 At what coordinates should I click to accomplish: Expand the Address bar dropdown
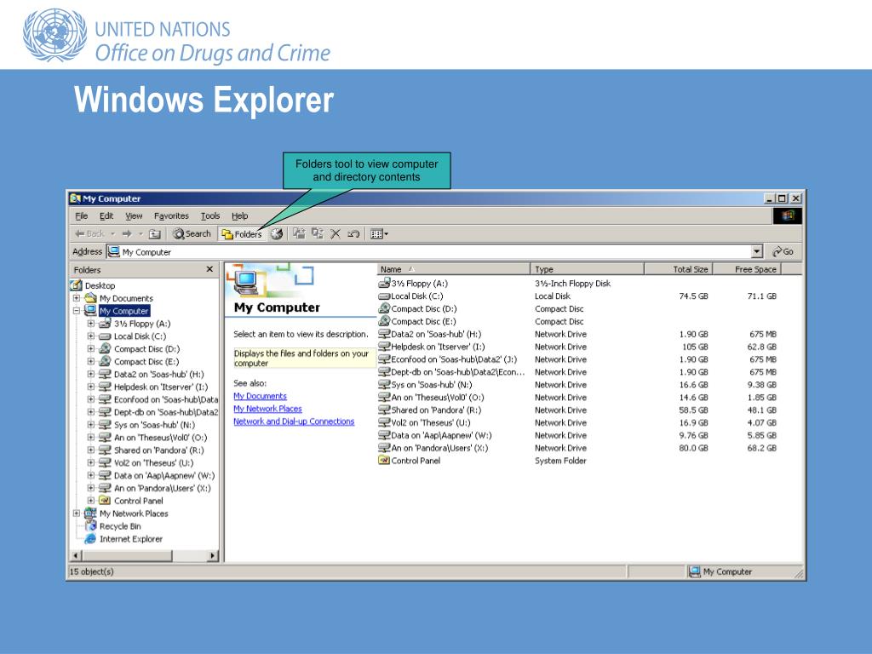tap(757, 252)
